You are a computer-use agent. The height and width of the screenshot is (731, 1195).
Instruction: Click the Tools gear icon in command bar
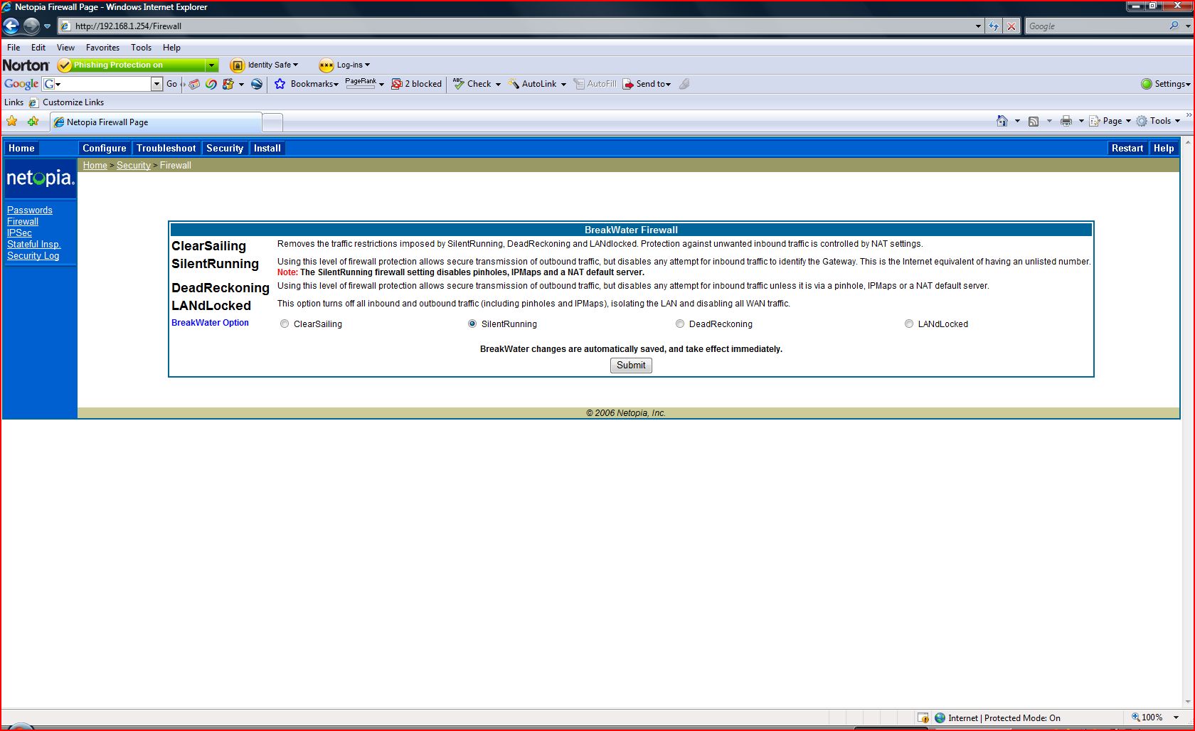[1142, 121]
